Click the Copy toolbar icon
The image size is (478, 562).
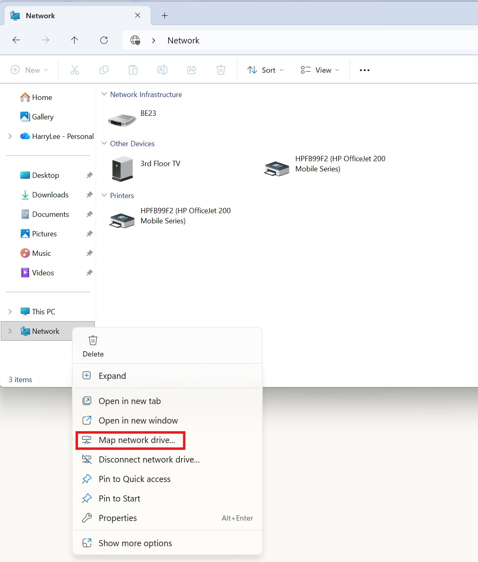(104, 70)
